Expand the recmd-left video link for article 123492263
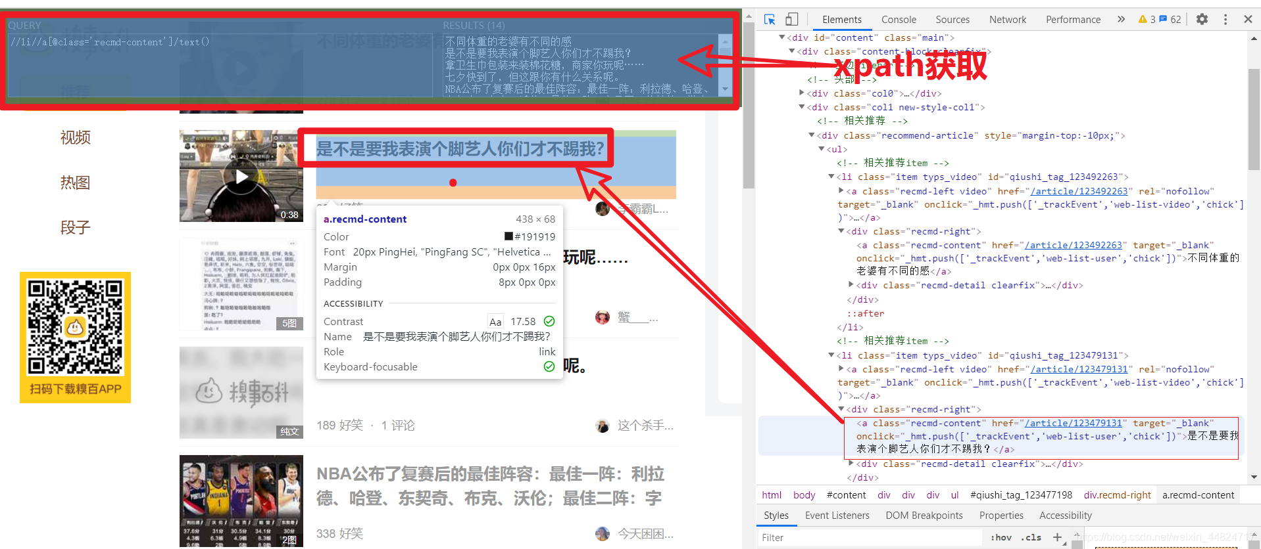 pos(841,190)
